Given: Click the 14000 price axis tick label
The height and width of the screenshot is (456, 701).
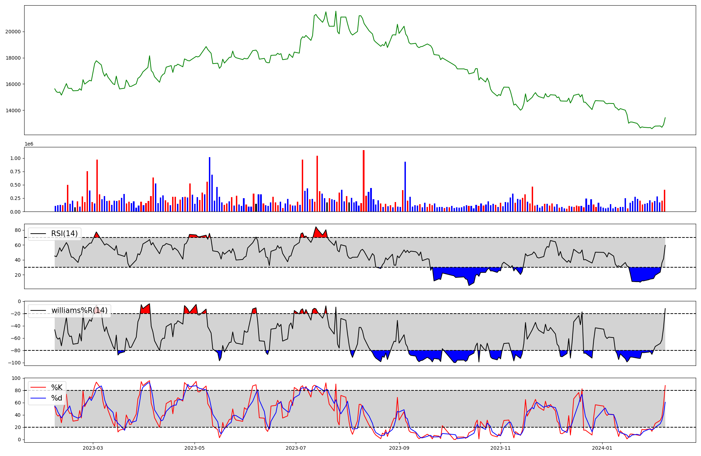Looking at the screenshot, I should click(13, 110).
